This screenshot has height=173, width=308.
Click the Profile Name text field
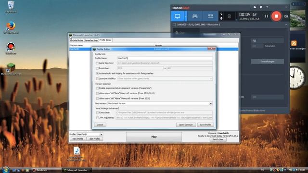point(165,58)
